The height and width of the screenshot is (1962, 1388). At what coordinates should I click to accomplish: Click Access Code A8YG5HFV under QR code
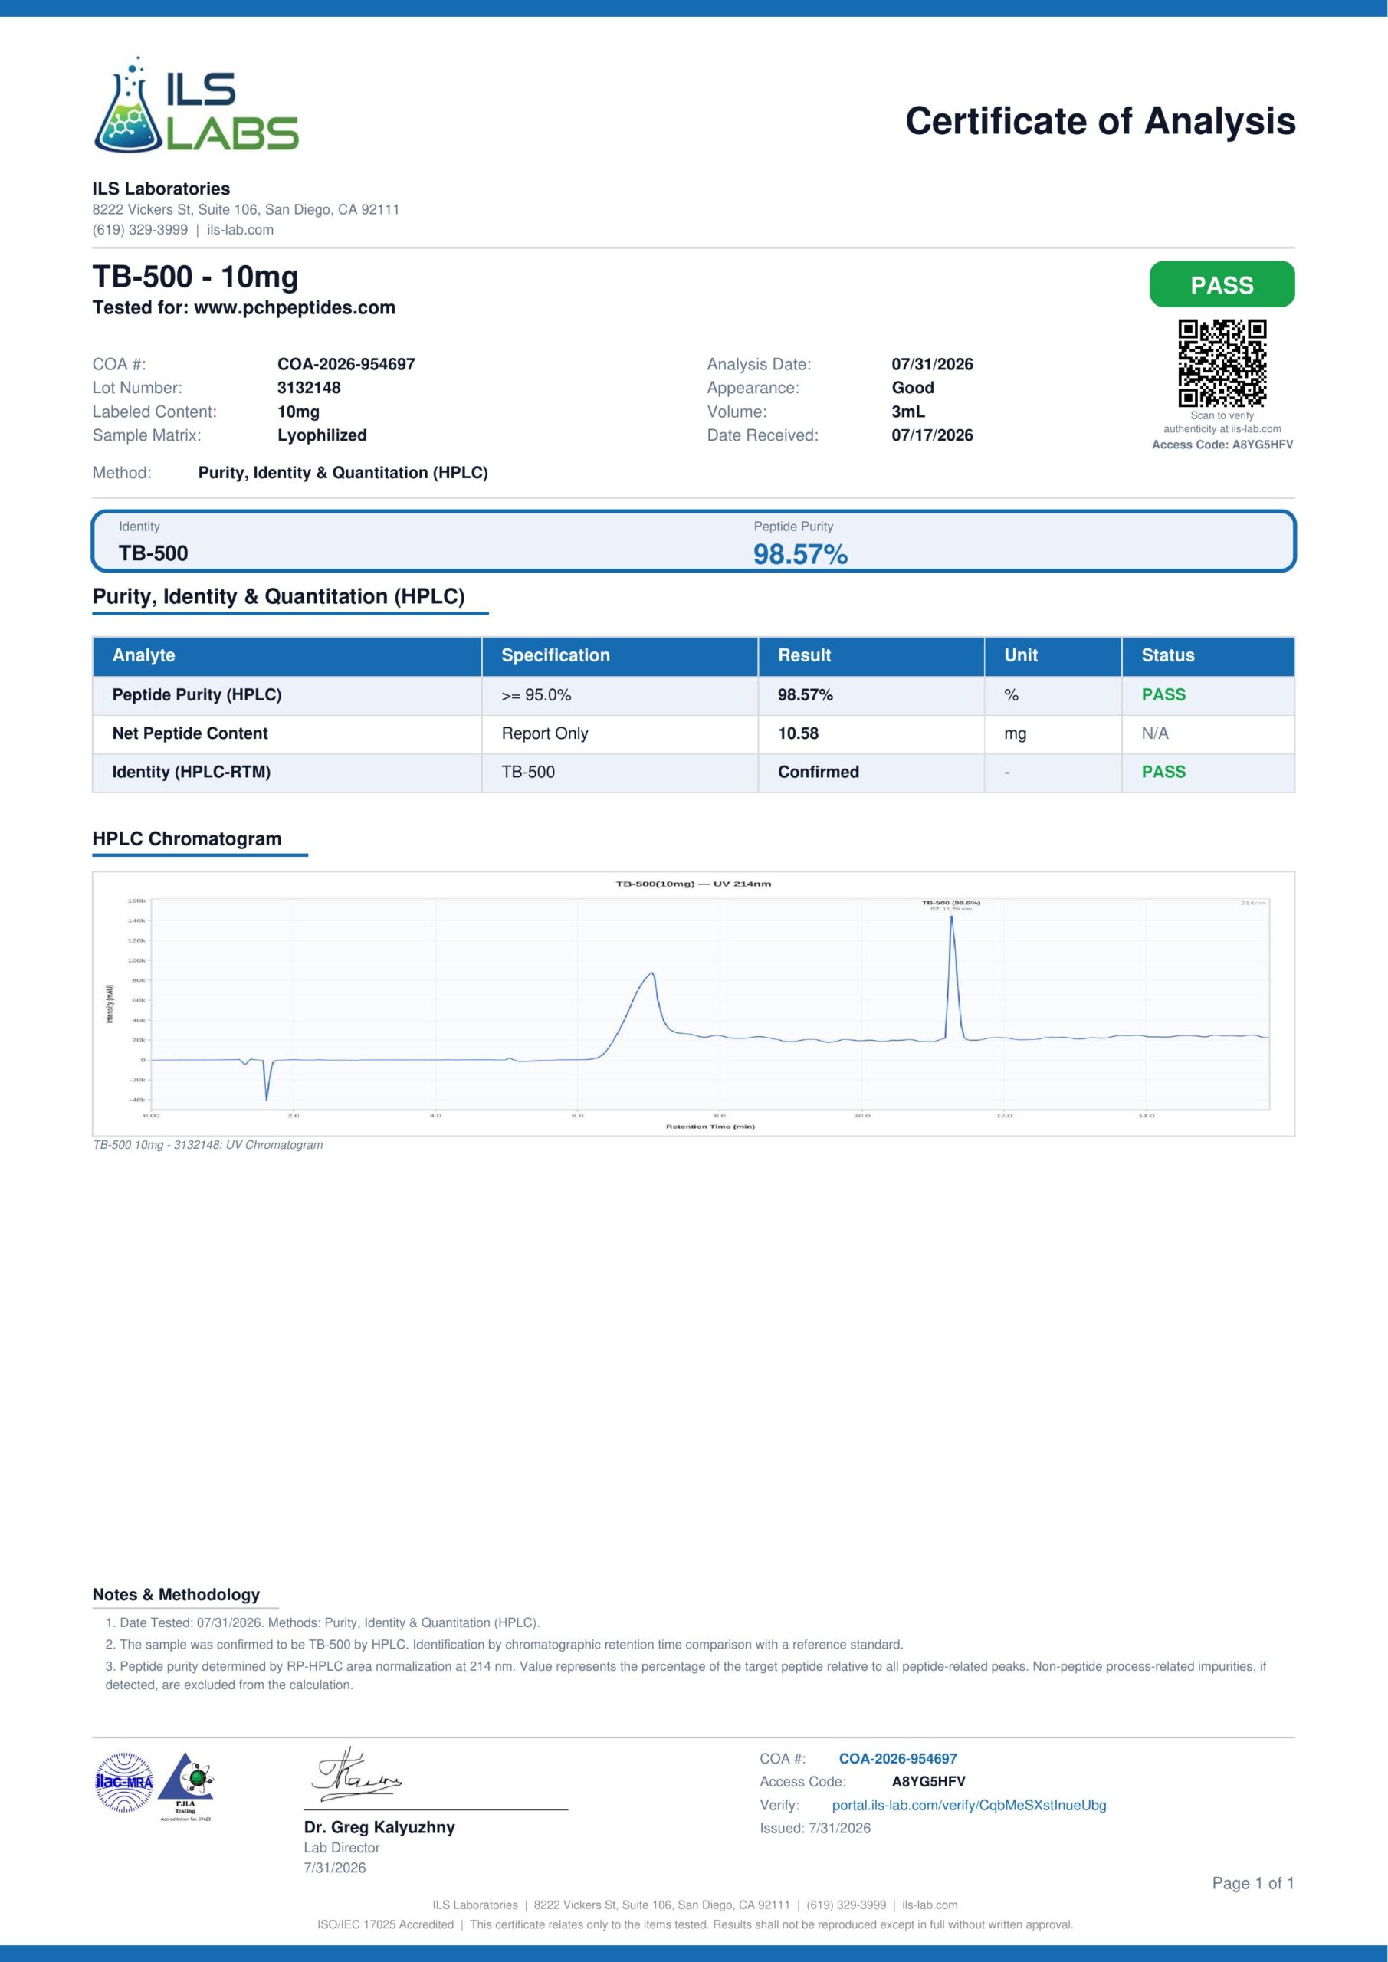pos(1222,445)
